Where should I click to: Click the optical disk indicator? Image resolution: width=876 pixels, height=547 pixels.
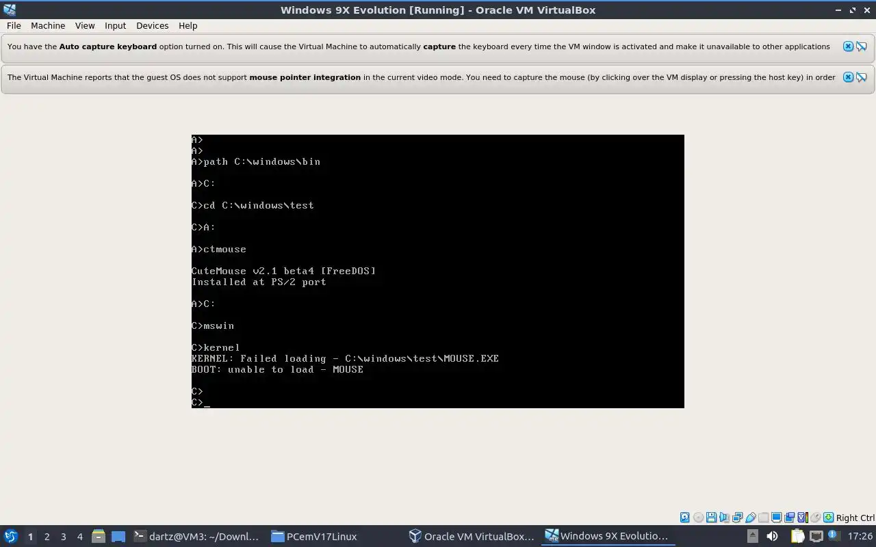(698, 518)
